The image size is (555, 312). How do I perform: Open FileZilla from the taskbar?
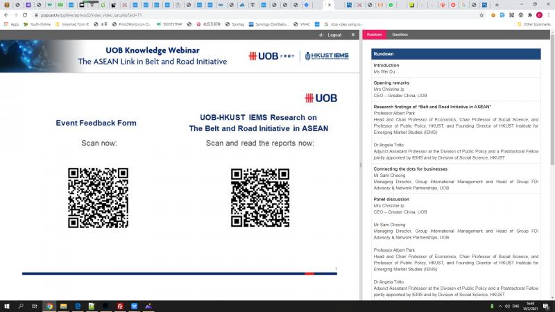120,306
